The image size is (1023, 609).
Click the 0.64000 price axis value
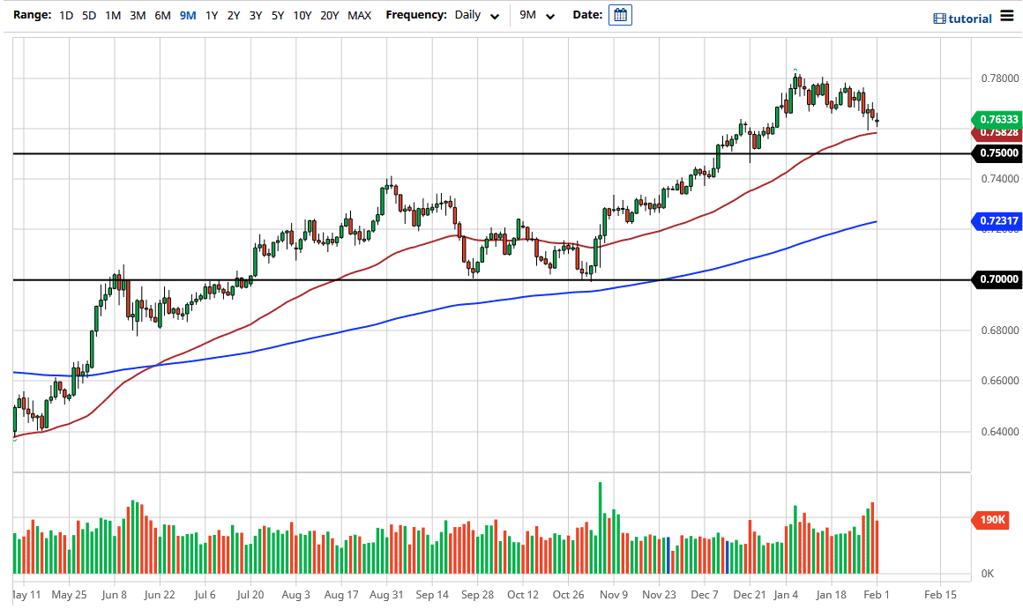point(999,431)
